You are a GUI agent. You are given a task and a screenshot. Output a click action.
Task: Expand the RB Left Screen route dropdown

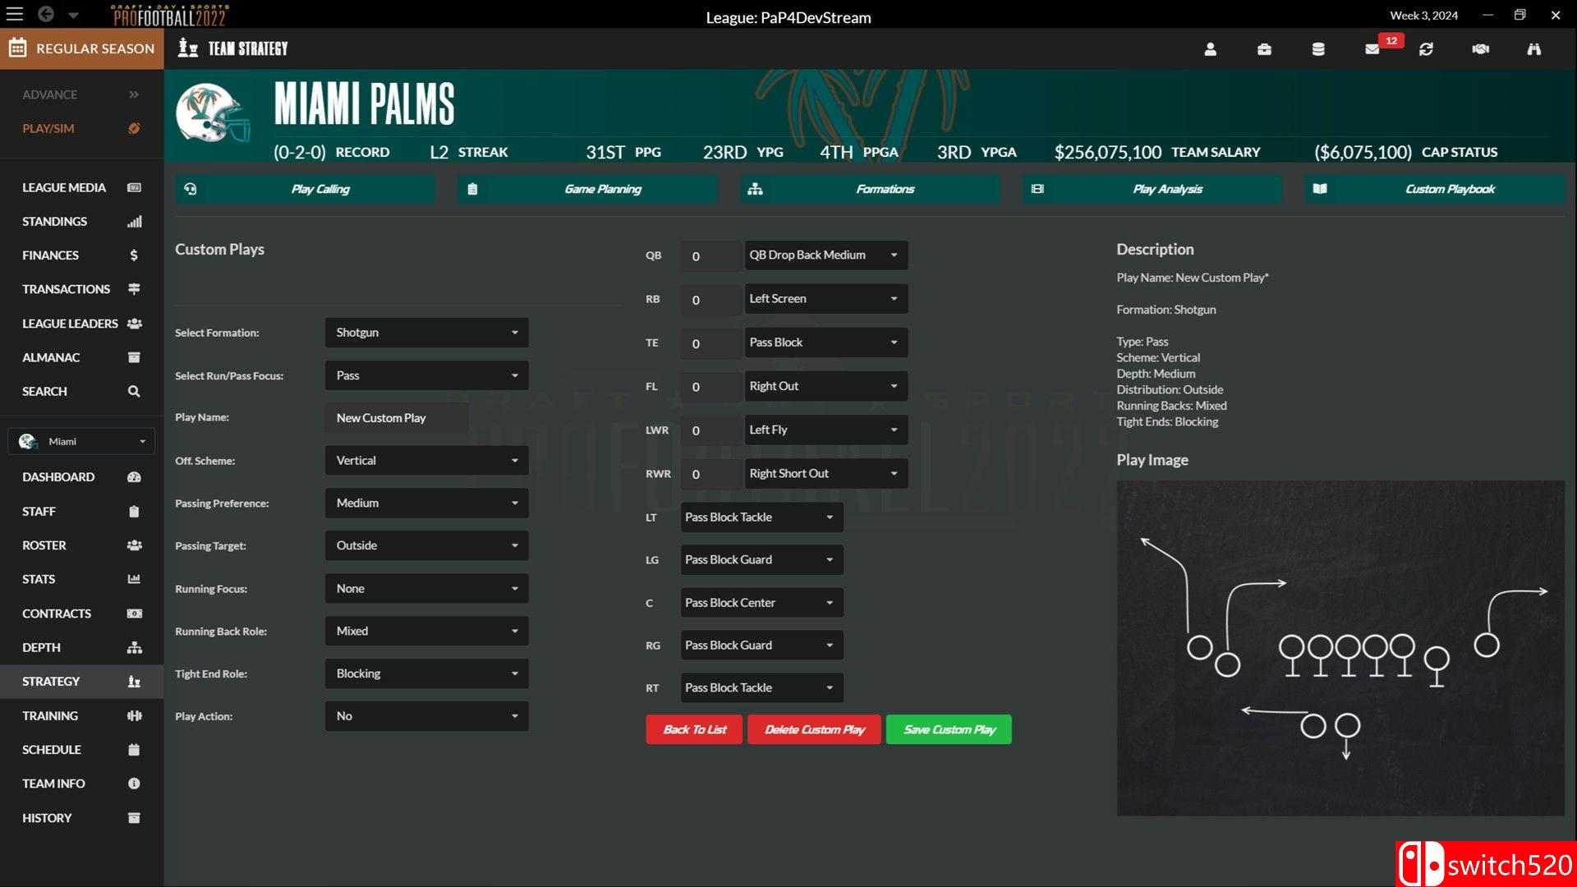click(x=825, y=299)
